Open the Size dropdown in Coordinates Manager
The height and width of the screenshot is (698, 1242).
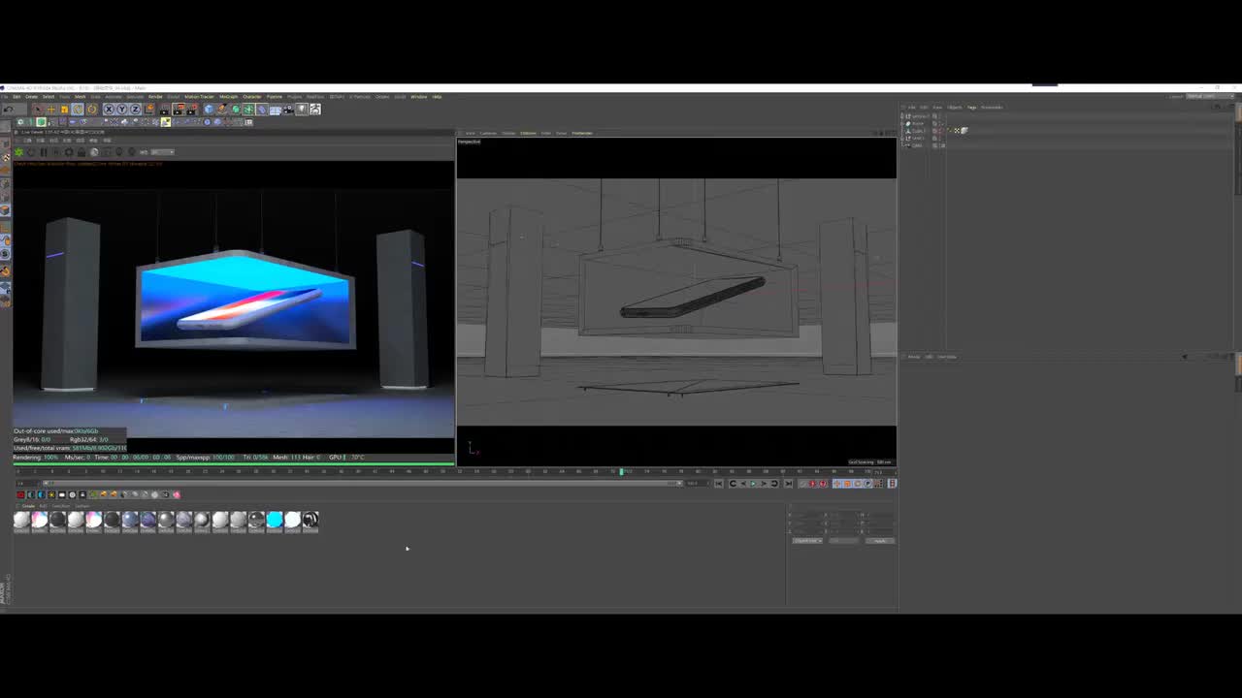[844, 540]
